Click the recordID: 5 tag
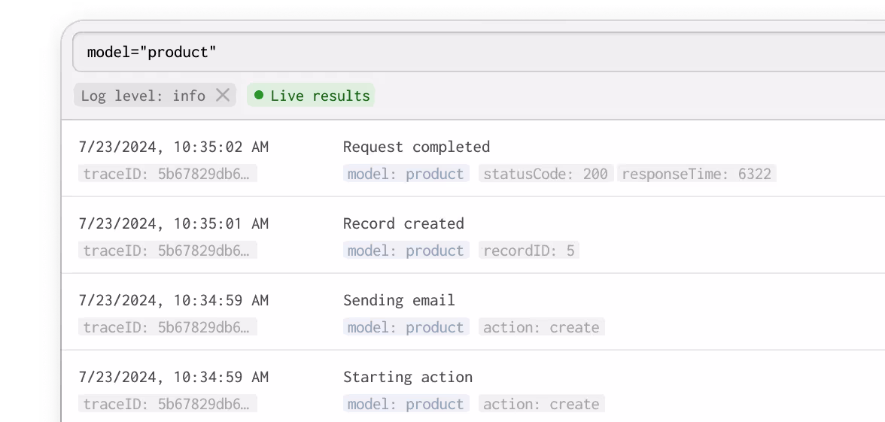Image resolution: width=885 pixels, height=422 pixels. [529, 250]
